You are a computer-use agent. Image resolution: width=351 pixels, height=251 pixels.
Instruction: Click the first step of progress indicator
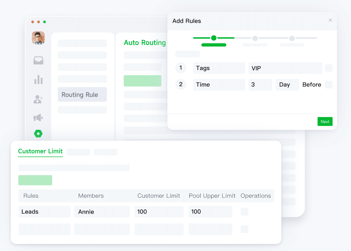[214, 38]
